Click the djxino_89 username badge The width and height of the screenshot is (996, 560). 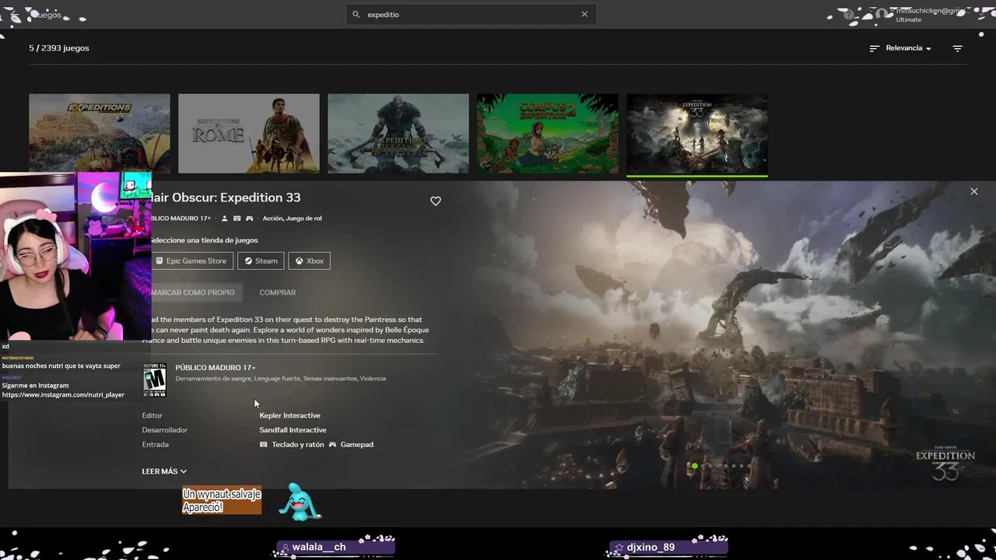click(x=668, y=547)
